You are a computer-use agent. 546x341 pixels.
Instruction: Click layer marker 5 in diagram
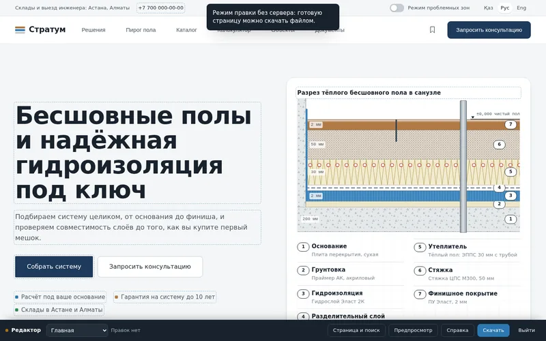(511, 171)
